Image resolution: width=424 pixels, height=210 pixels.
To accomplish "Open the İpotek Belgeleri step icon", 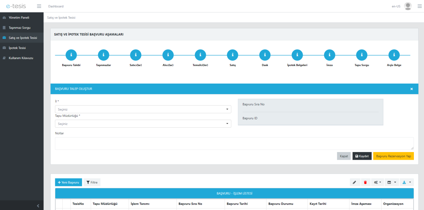I will (297, 55).
